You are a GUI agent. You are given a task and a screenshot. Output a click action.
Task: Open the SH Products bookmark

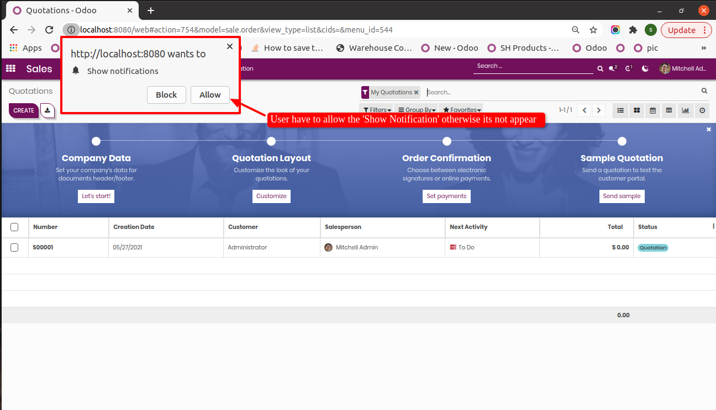coord(524,48)
